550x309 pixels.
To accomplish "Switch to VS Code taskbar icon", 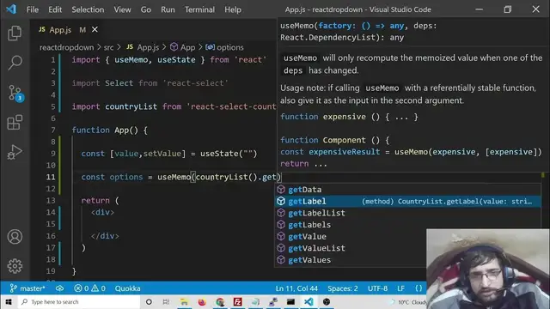I will pos(309,301).
